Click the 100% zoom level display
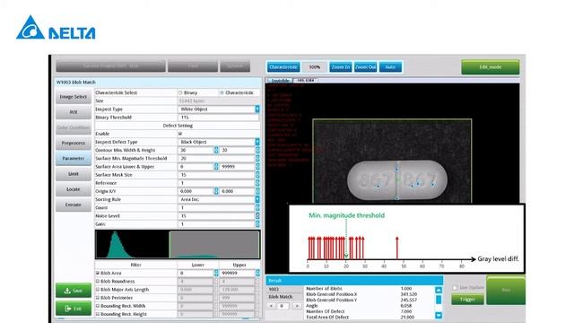574x323 pixels. coord(315,67)
